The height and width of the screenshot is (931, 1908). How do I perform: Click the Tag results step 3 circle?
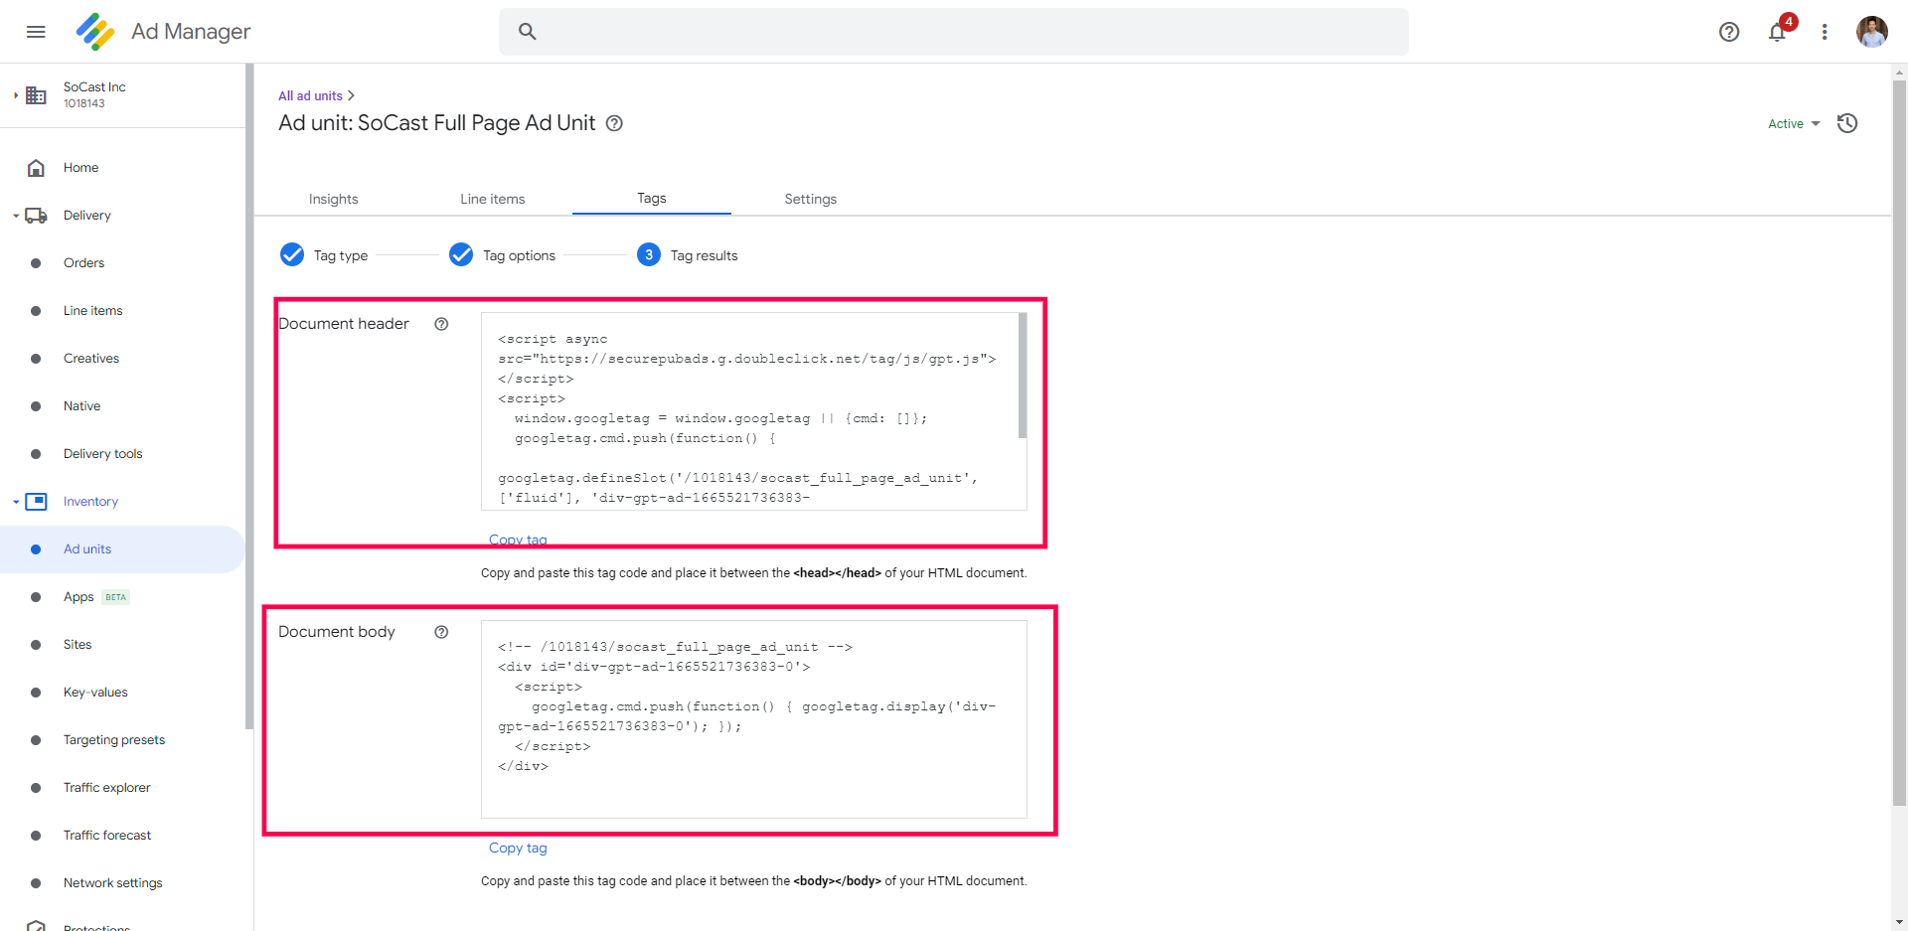pyautogui.click(x=649, y=255)
